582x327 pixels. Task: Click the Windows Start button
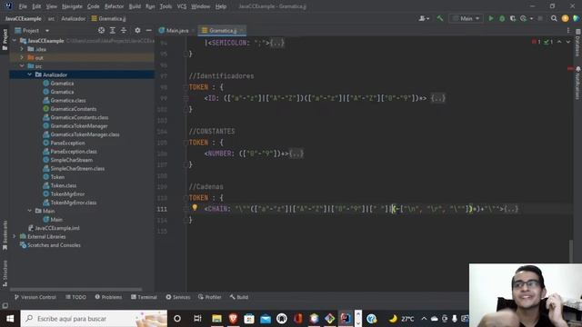(10, 319)
